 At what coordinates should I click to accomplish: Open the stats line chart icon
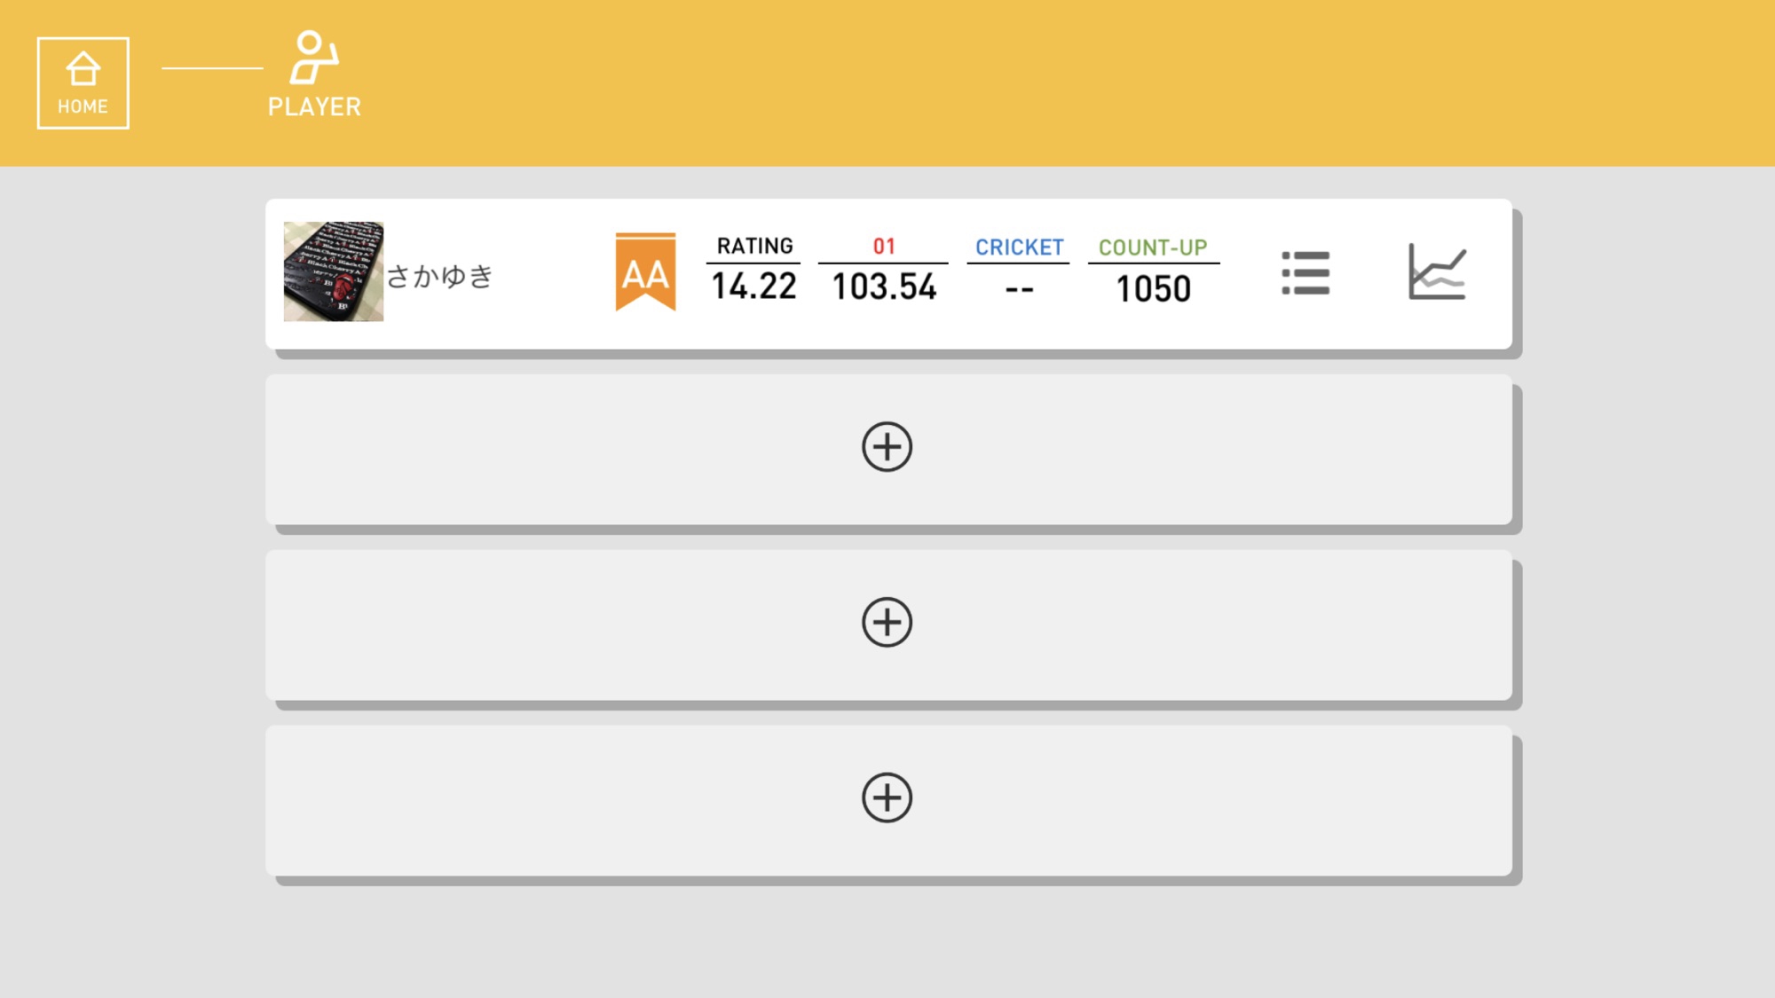coord(1437,272)
